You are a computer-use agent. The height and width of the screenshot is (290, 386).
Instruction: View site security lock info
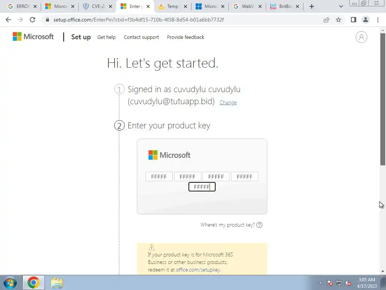click(47, 20)
